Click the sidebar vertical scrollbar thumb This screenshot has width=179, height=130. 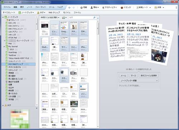(x=37, y=24)
